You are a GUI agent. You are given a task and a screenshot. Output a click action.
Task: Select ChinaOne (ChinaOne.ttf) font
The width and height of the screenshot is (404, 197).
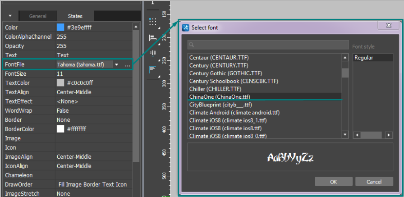(x=265, y=97)
